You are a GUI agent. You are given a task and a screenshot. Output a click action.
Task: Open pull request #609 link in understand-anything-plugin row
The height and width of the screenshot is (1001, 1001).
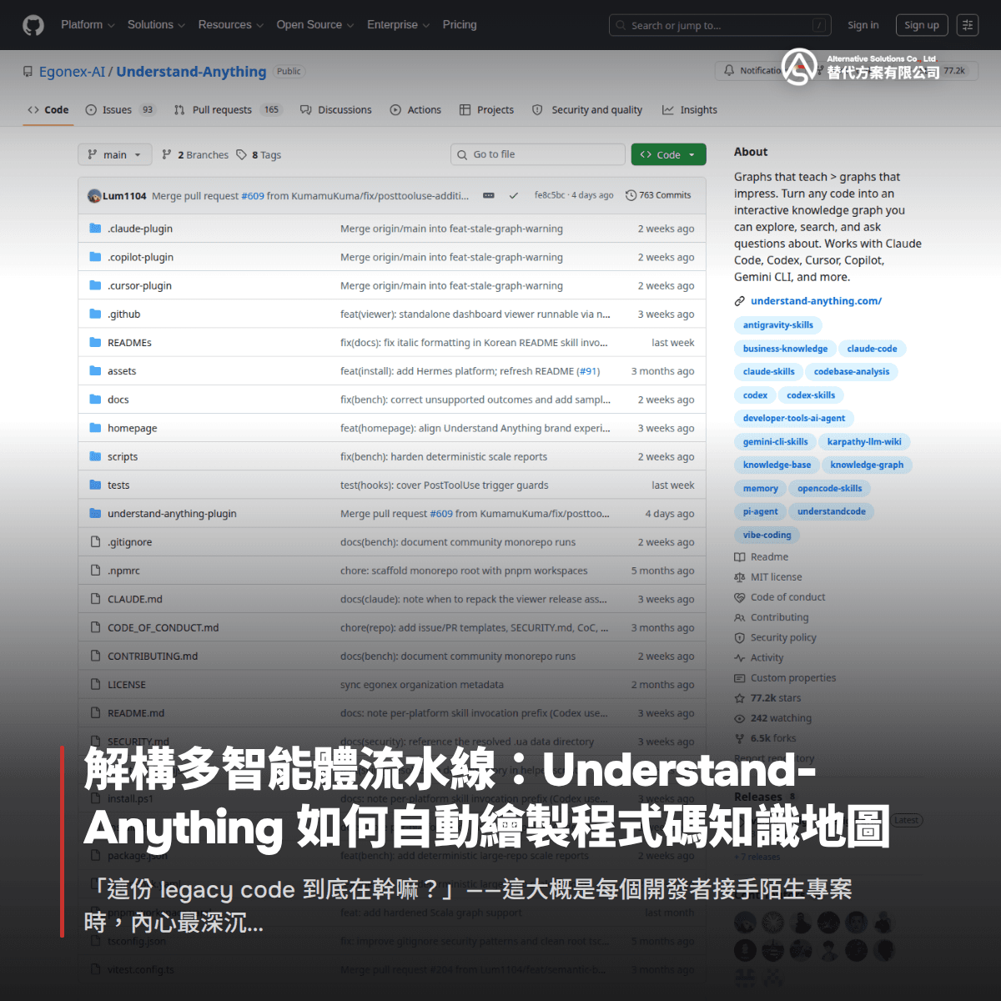[x=441, y=514]
